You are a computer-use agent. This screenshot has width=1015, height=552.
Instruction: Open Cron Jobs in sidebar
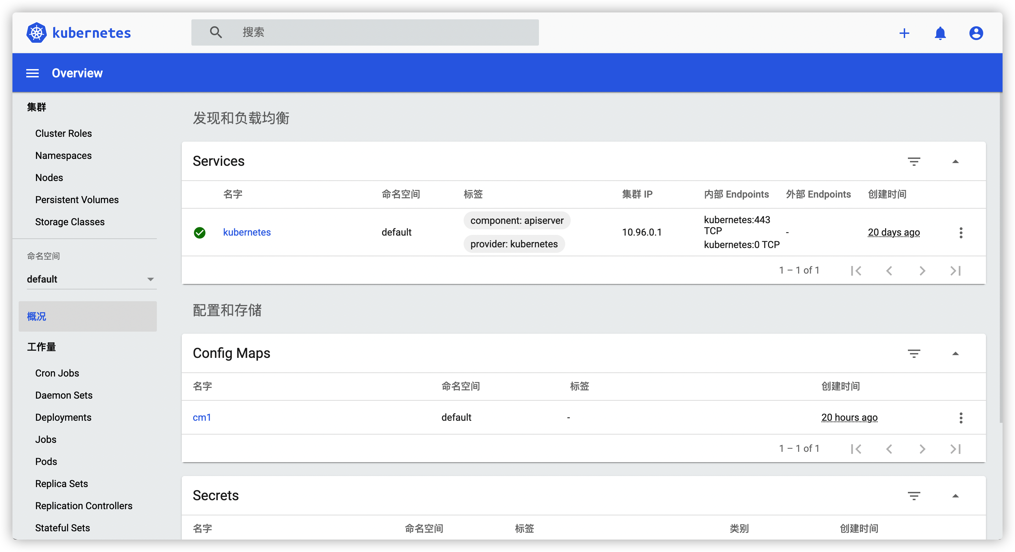coord(57,373)
